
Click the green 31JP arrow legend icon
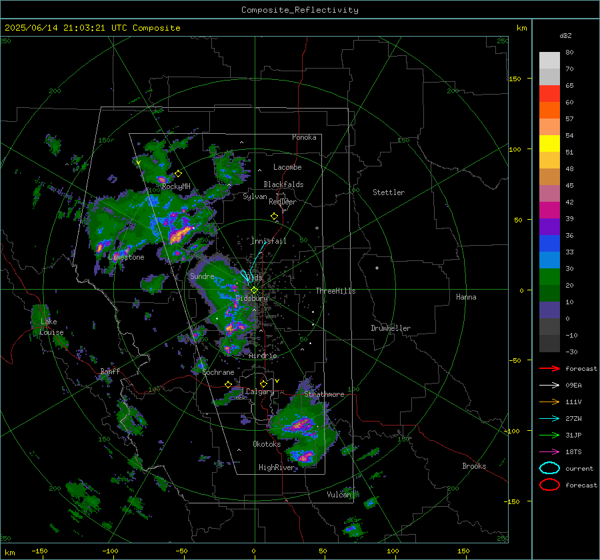[549, 435]
